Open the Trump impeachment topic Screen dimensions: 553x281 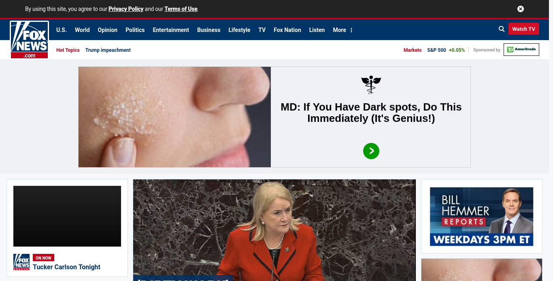point(108,50)
